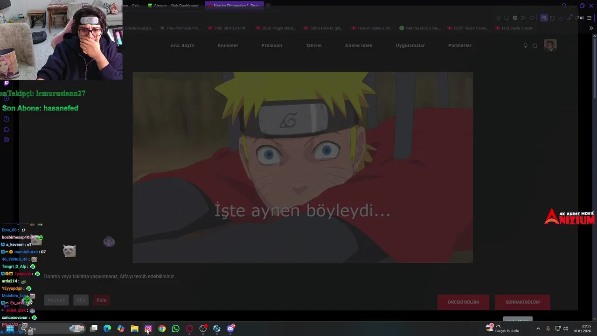The height and width of the screenshot is (336, 597).
Task: Click the send/play arrow toolbar icon
Action: click(523, 18)
